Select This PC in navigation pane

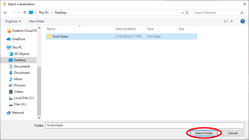[14, 47]
